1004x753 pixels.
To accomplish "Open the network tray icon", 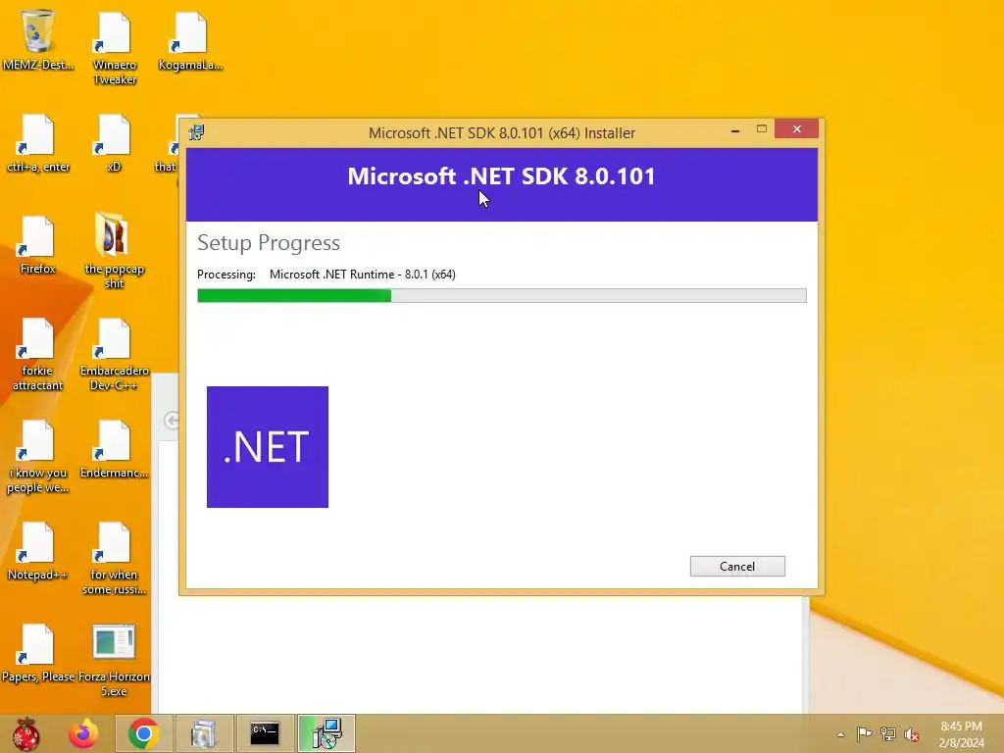I will point(888,733).
